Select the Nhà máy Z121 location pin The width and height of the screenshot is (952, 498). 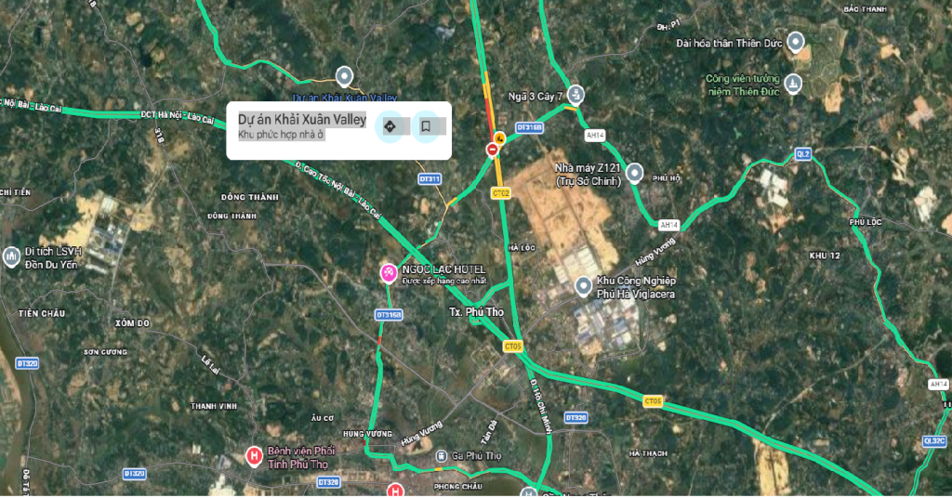pyautogui.click(x=634, y=173)
